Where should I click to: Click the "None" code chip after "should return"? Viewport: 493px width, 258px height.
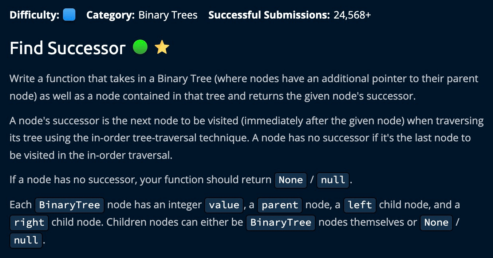pos(291,180)
